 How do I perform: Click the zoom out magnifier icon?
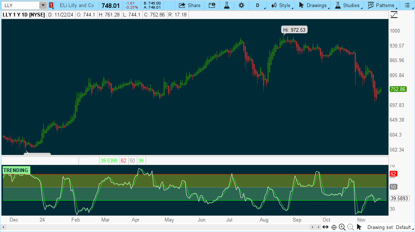(350, 227)
